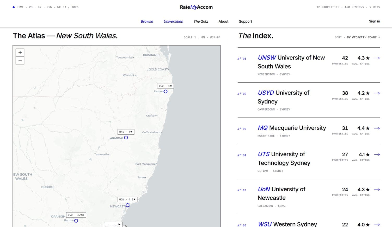Open The Quiz nav tab
The width and height of the screenshot is (392, 227).
pyautogui.click(x=201, y=21)
